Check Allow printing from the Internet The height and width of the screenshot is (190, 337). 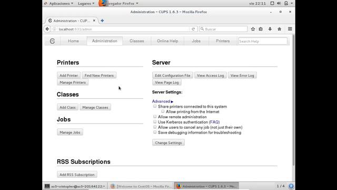(163, 111)
